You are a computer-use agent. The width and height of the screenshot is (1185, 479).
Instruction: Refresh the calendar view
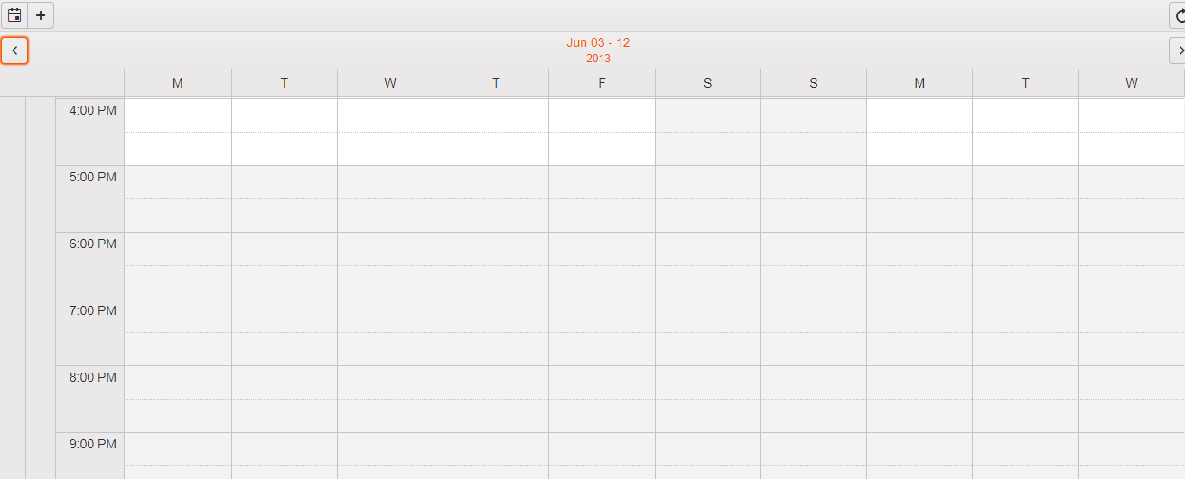[x=1178, y=15]
